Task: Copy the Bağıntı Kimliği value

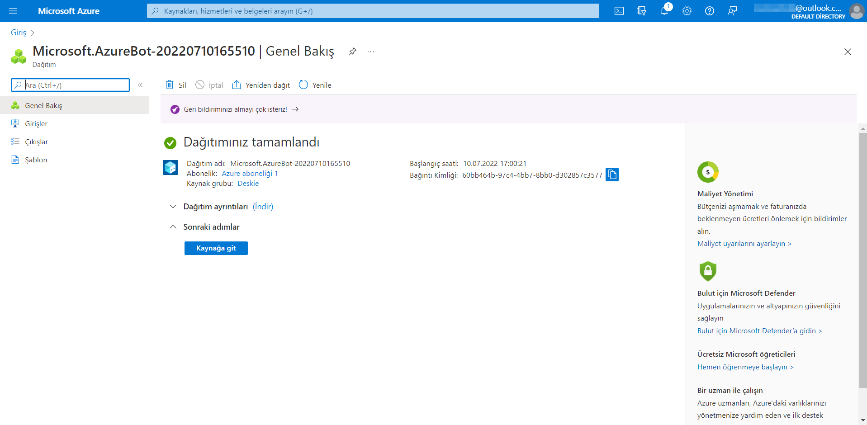Action: (x=612, y=175)
